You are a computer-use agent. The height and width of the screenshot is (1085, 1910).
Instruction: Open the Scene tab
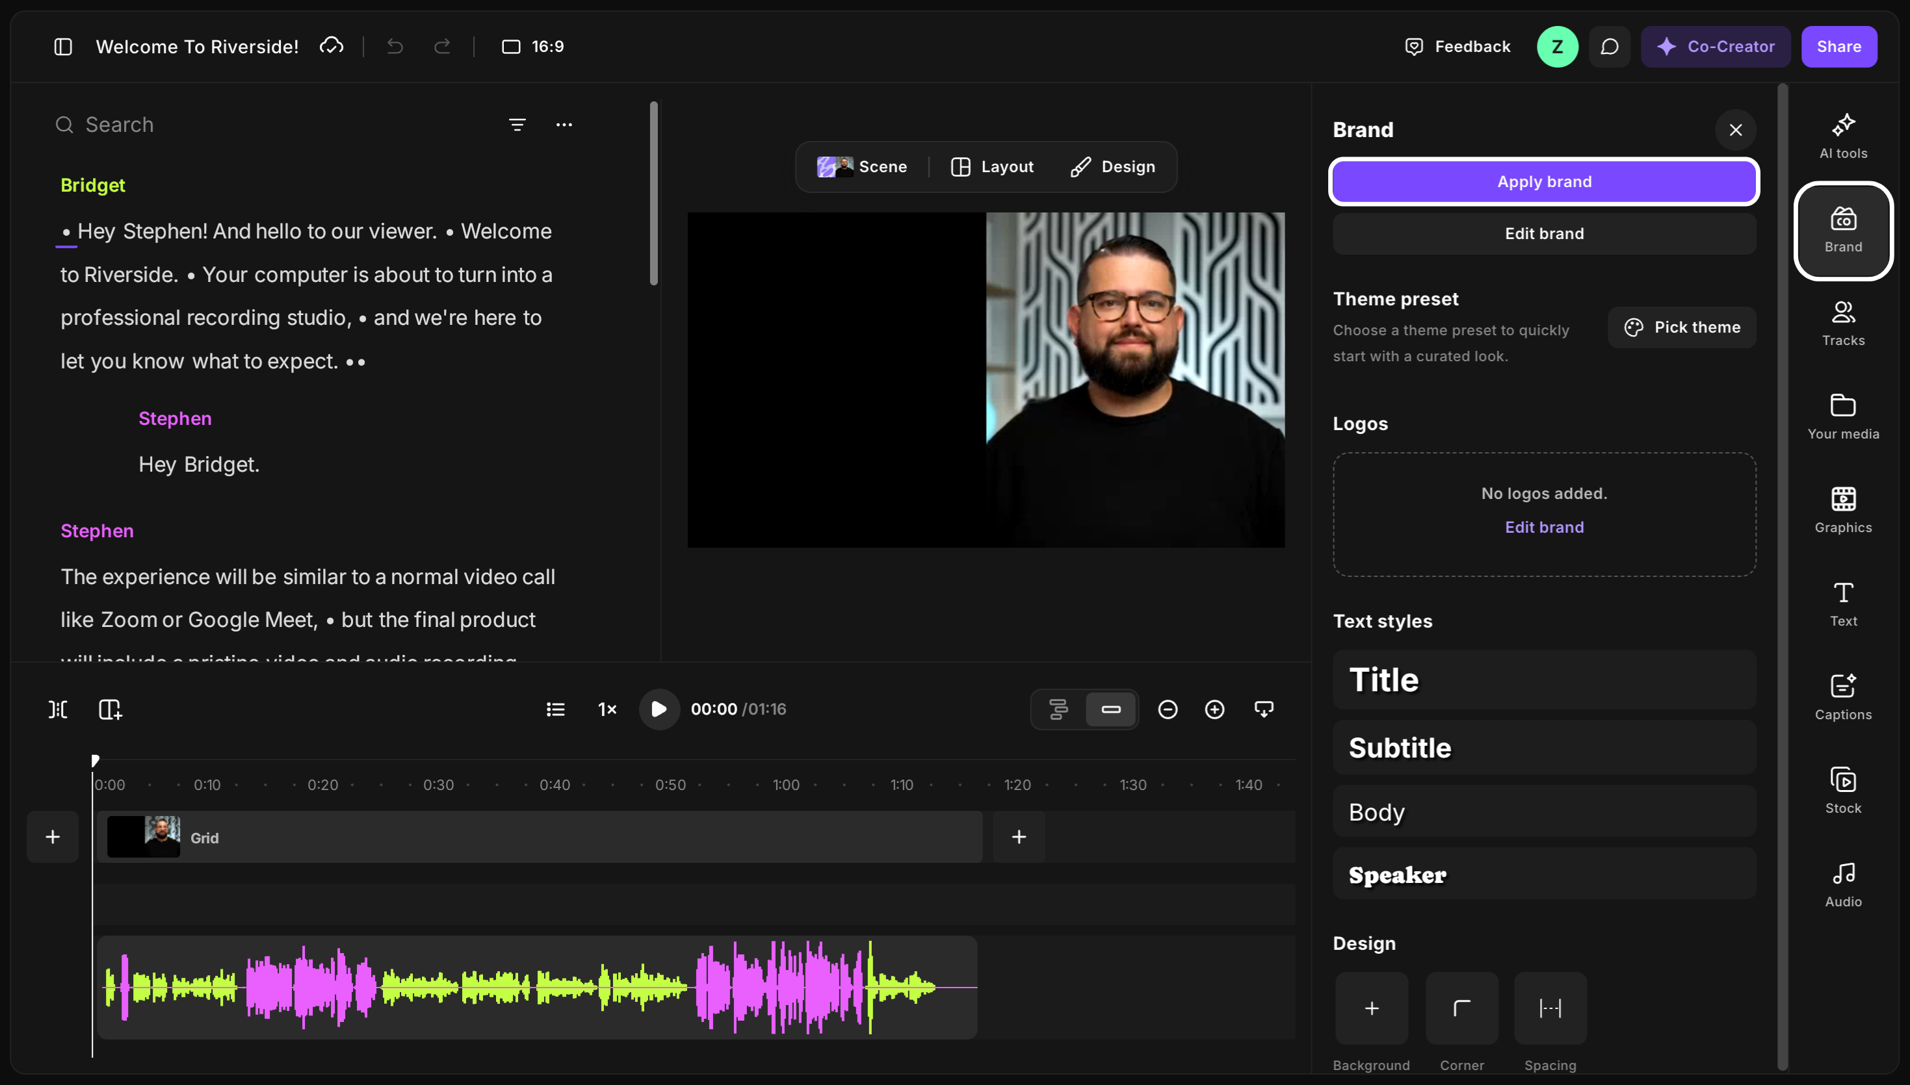[863, 167]
